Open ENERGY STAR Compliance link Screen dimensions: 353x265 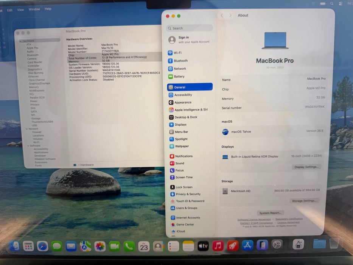pos(256,223)
